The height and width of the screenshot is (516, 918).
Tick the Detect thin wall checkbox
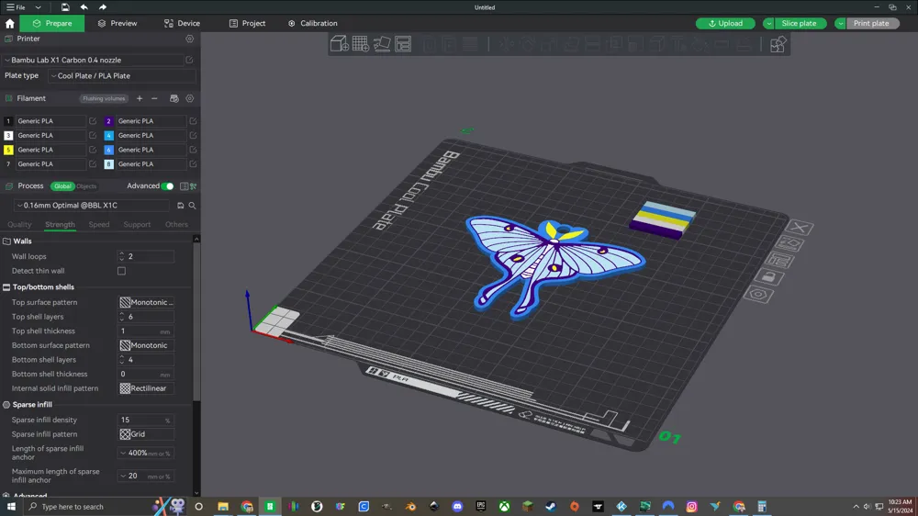click(121, 271)
